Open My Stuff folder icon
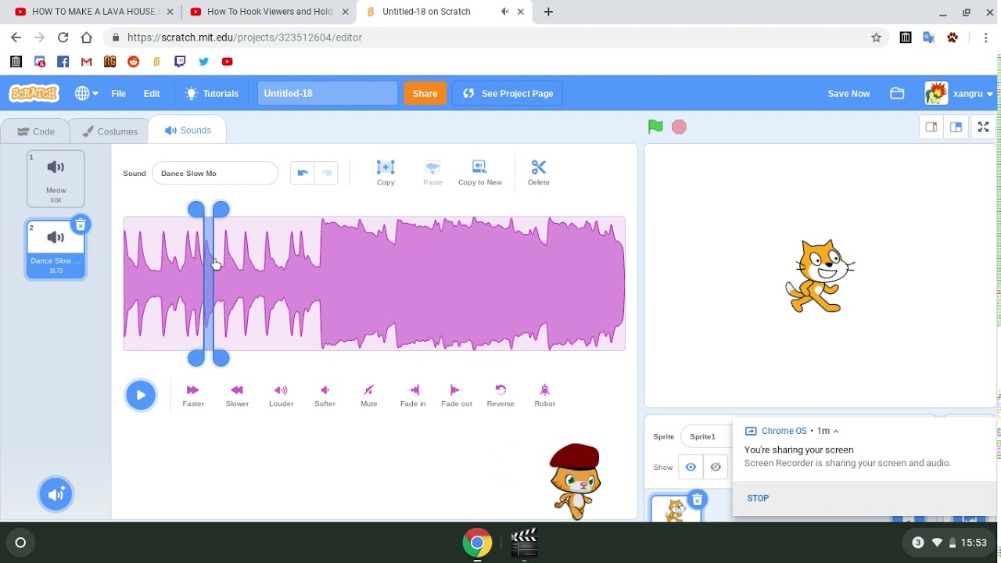Image resolution: width=1001 pixels, height=563 pixels. [x=897, y=93]
